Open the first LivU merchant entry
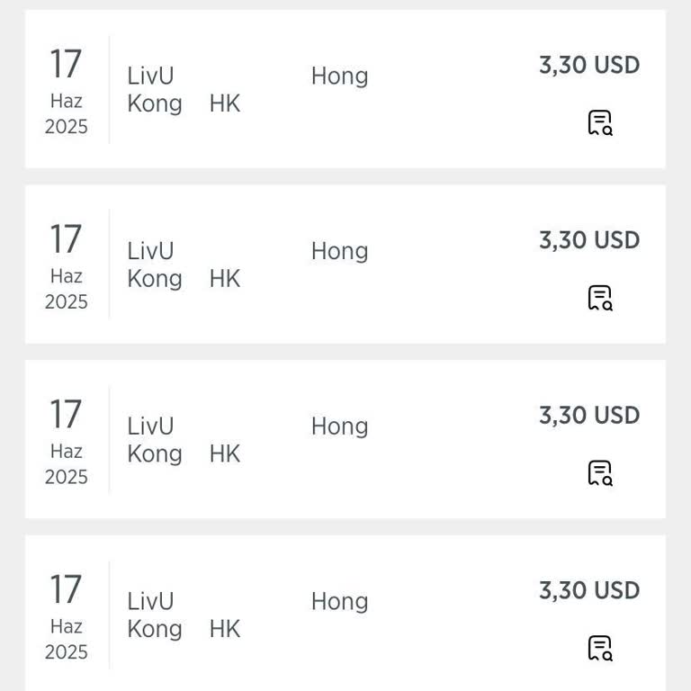Image resolution: width=691 pixels, height=691 pixels. tap(150, 76)
